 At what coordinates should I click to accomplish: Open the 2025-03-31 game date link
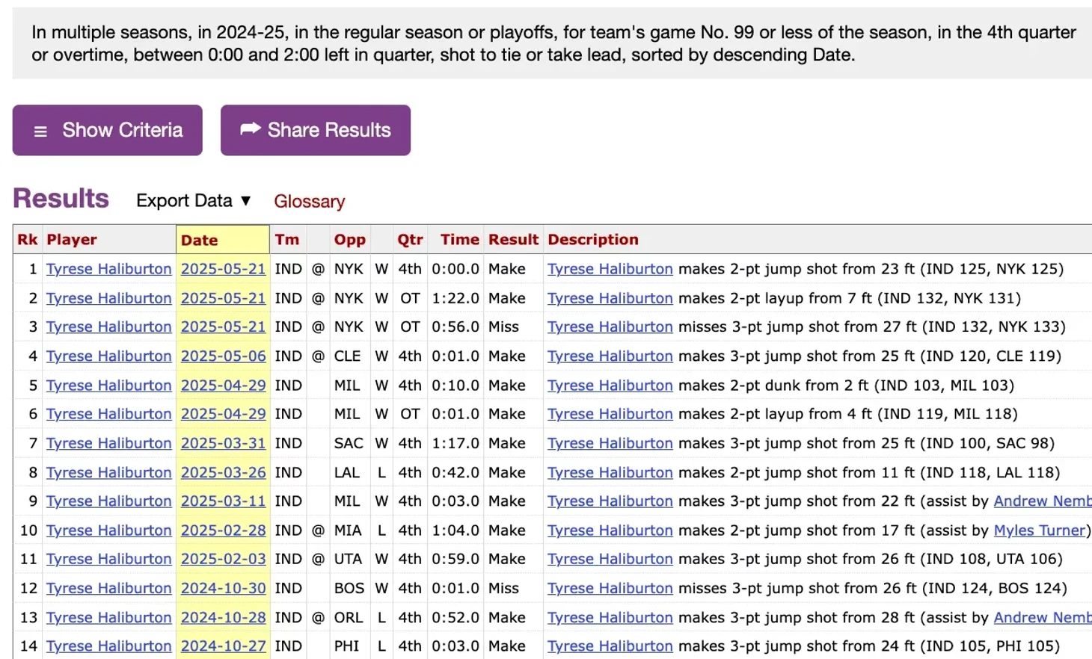click(223, 443)
